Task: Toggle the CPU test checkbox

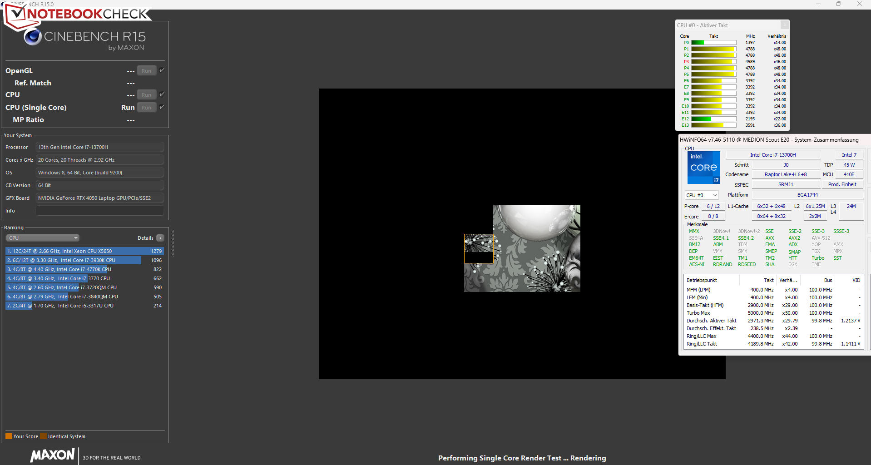Action: pyautogui.click(x=162, y=94)
